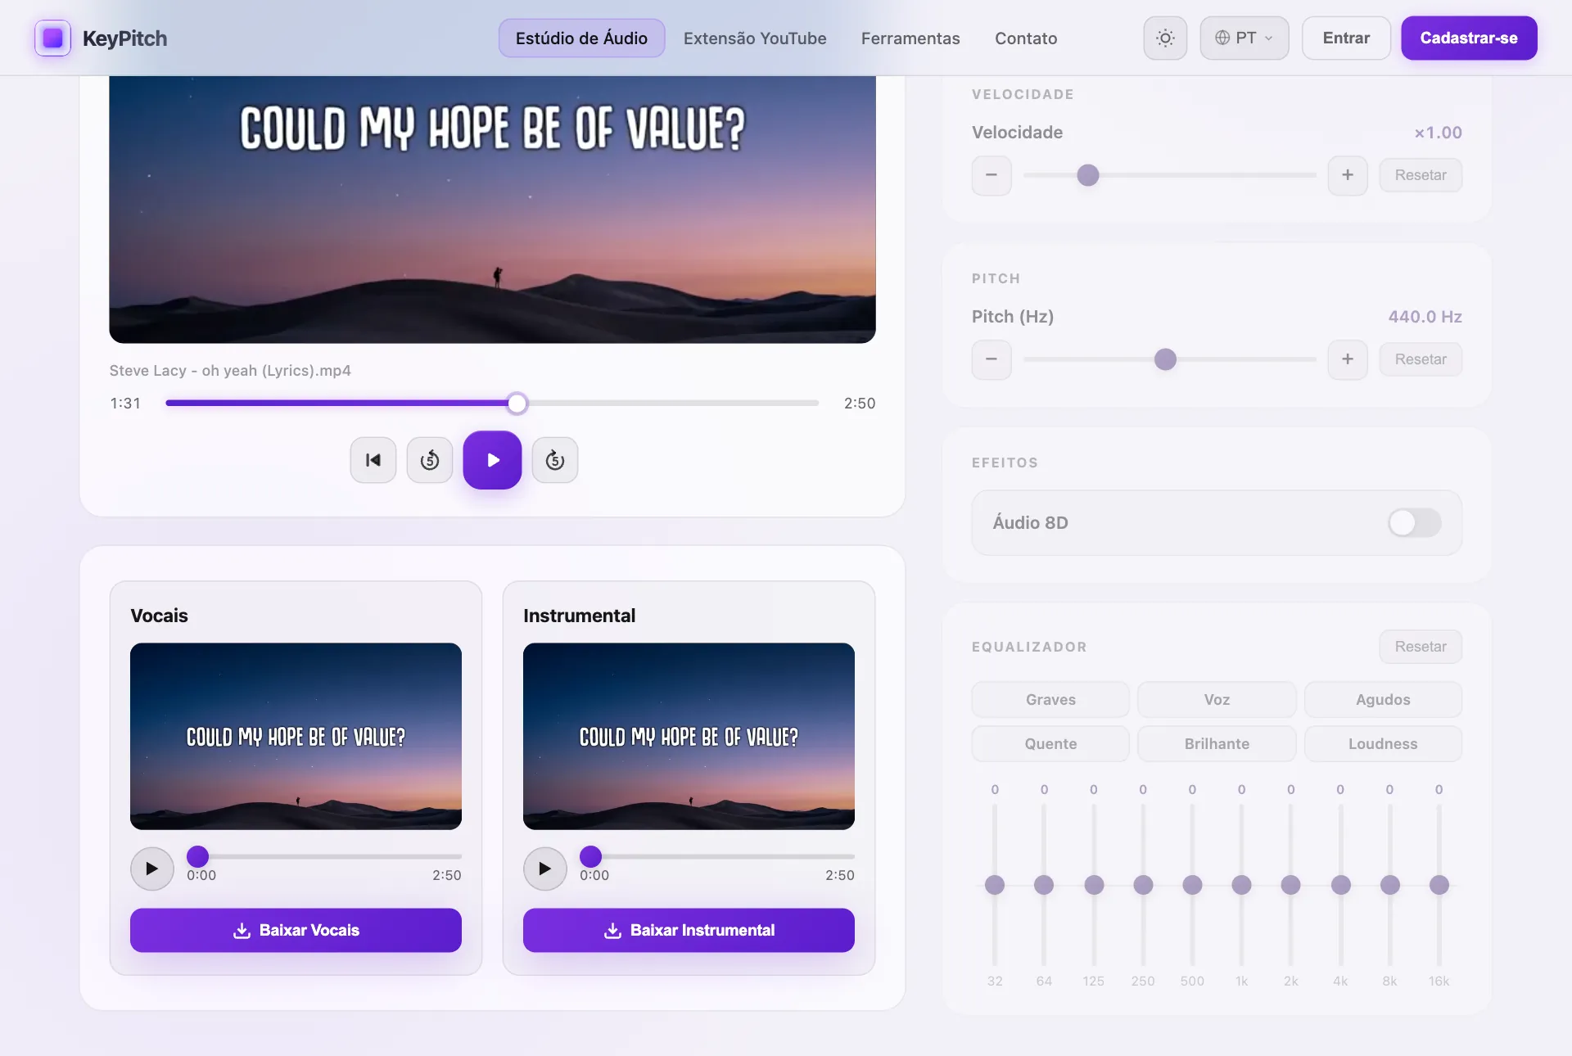Click the 1k equalizer band handle

1241,885
